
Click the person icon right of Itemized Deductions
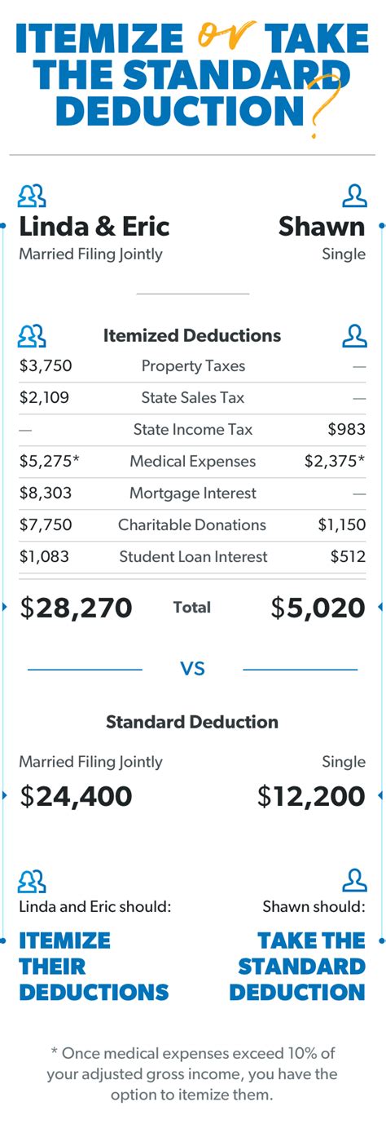tap(354, 335)
